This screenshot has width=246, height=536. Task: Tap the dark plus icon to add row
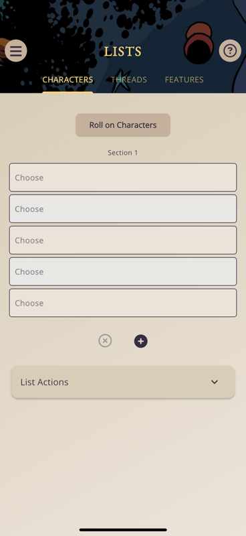pyautogui.click(x=140, y=341)
